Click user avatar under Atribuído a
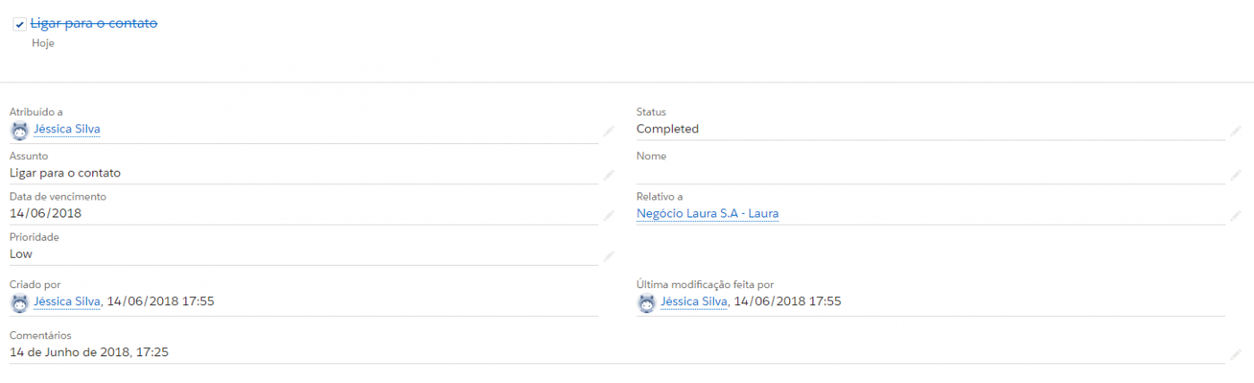 coord(19,130)
